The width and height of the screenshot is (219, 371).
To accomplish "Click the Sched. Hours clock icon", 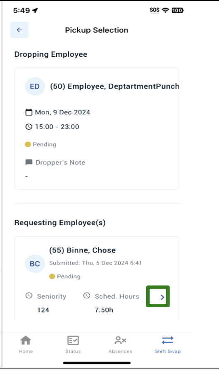I will pos(87,296).
